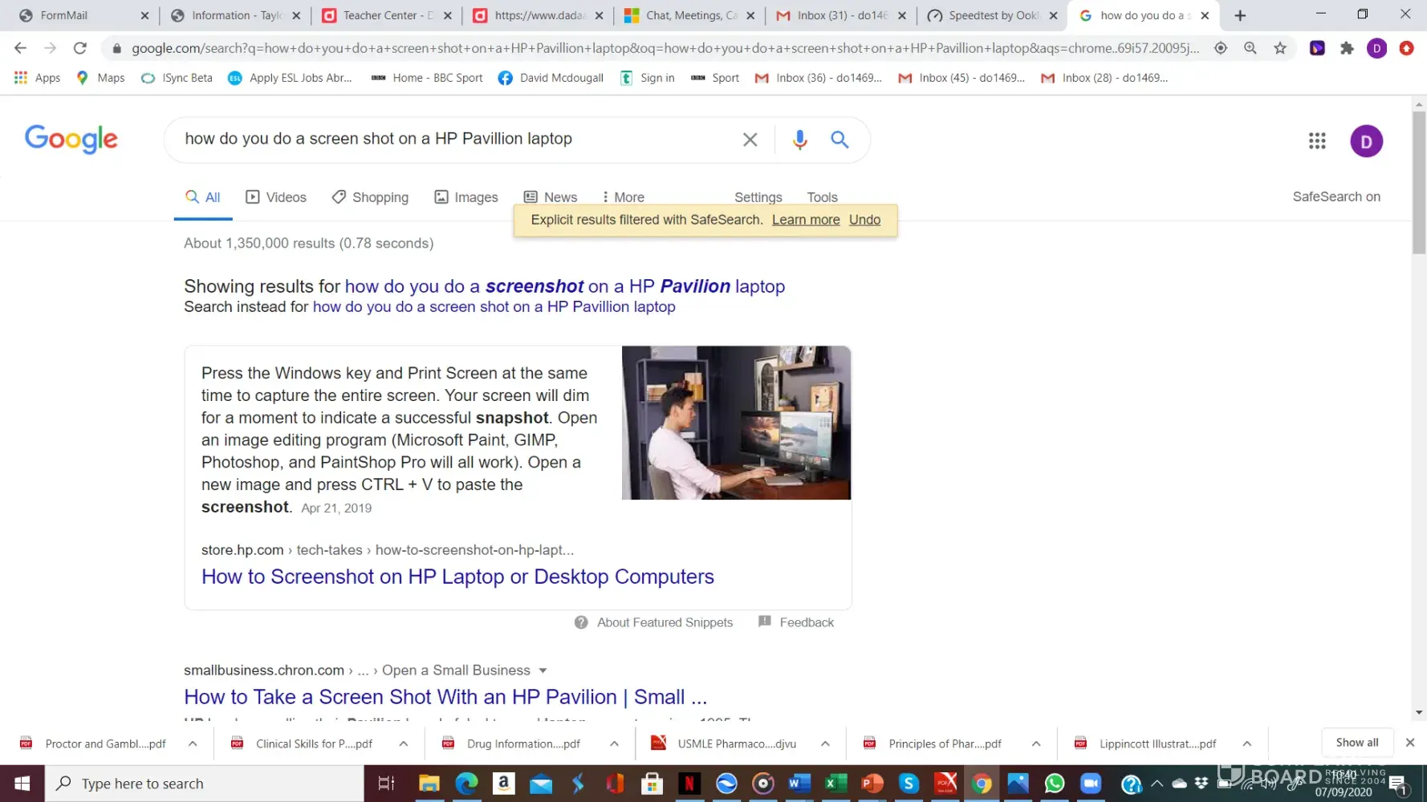Bookmark this page with star icon

[x=1280, y=48]
